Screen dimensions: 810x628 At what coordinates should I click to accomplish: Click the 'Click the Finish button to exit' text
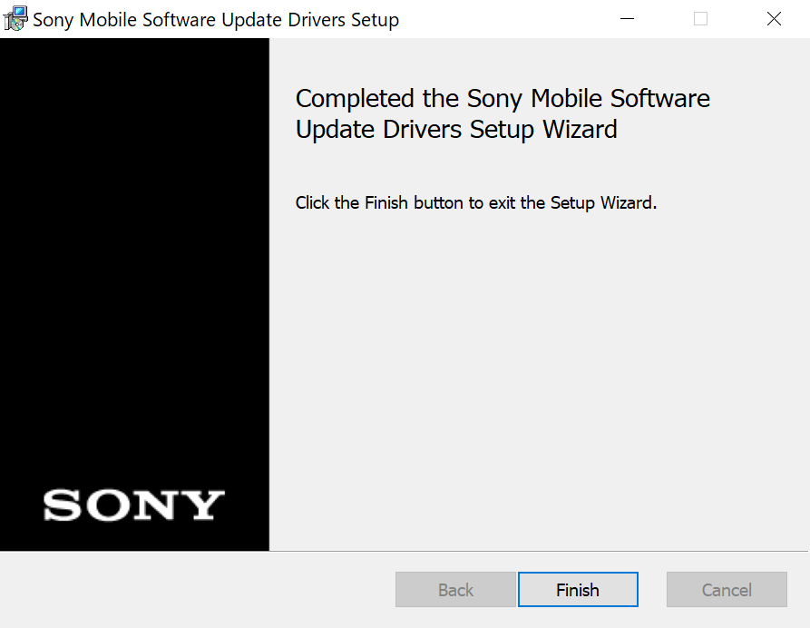coord(476,202)
